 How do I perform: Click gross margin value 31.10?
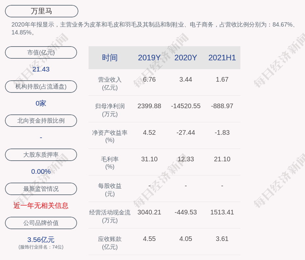[x=149, y=159]
